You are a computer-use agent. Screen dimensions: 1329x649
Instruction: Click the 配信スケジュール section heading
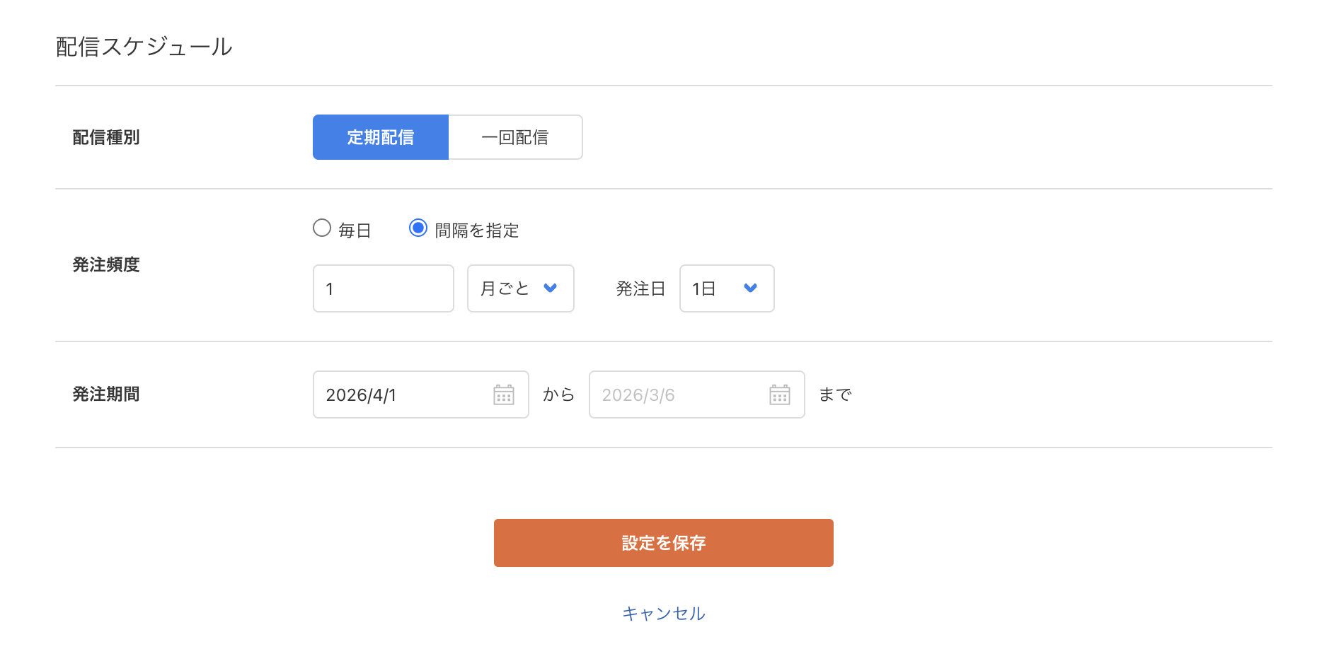tap(142, 46)
